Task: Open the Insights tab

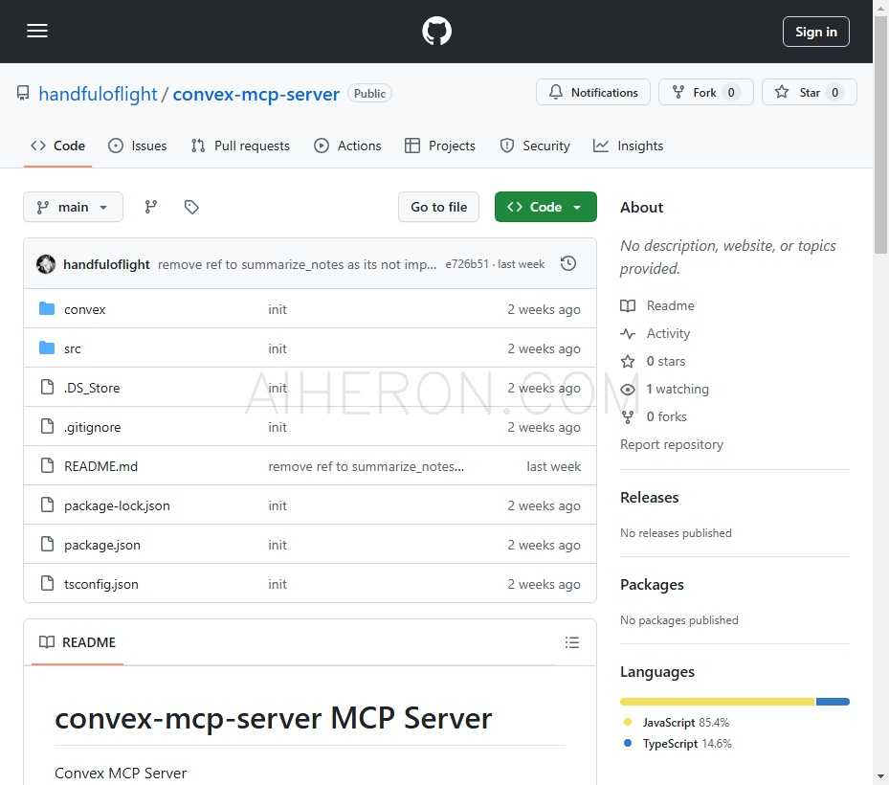Action: [x=628, y=146]
